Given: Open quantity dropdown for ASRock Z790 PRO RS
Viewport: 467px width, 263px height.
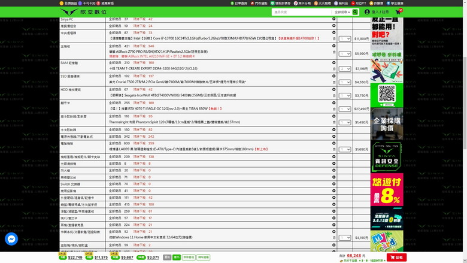Looking at the screenshot, I should pos(345,53).
